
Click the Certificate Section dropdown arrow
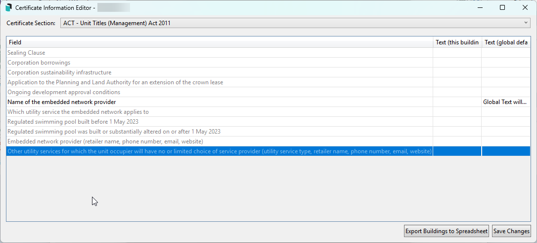tap(527, 23)
